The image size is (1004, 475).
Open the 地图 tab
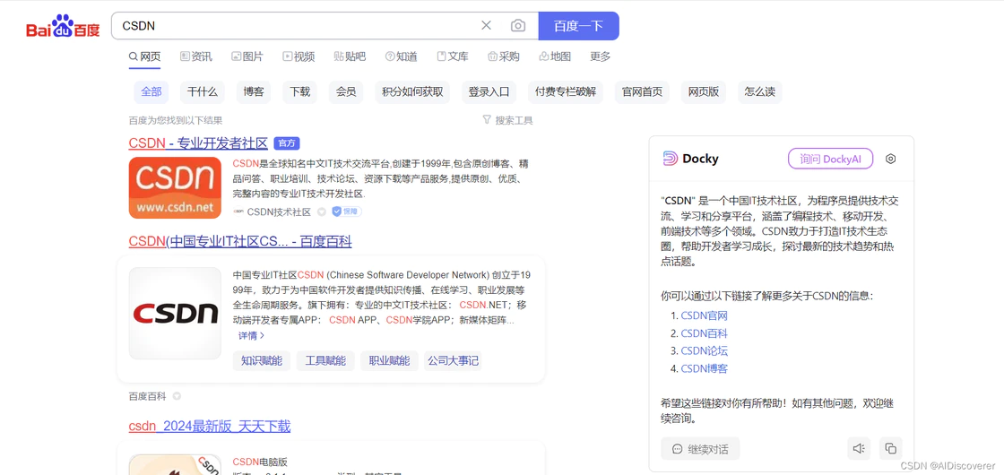click(x=555, y=56)
